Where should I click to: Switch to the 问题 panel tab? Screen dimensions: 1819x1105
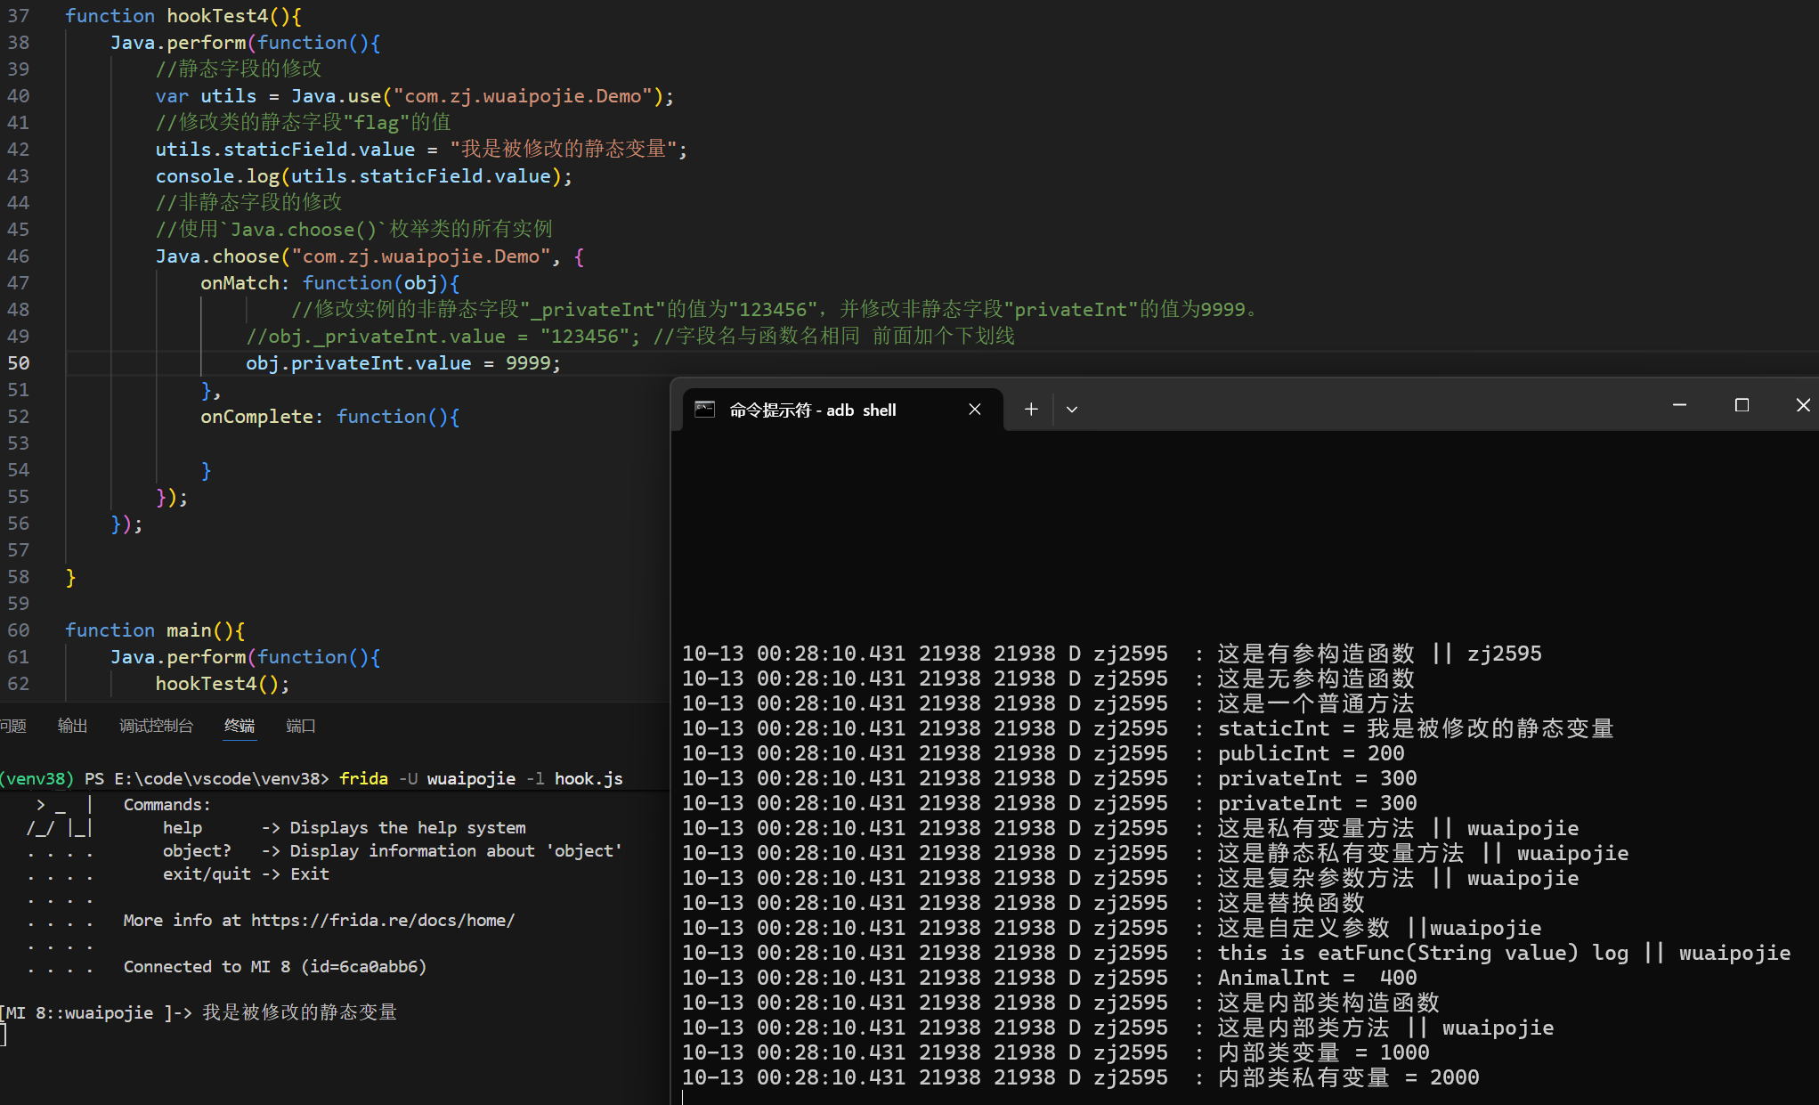point(12,726)
